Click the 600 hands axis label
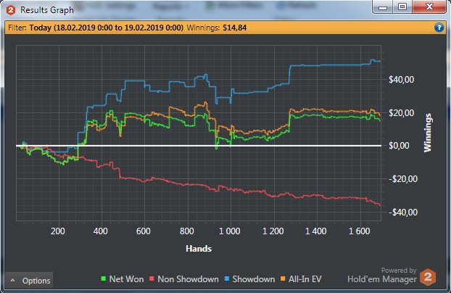 (144, 231)
